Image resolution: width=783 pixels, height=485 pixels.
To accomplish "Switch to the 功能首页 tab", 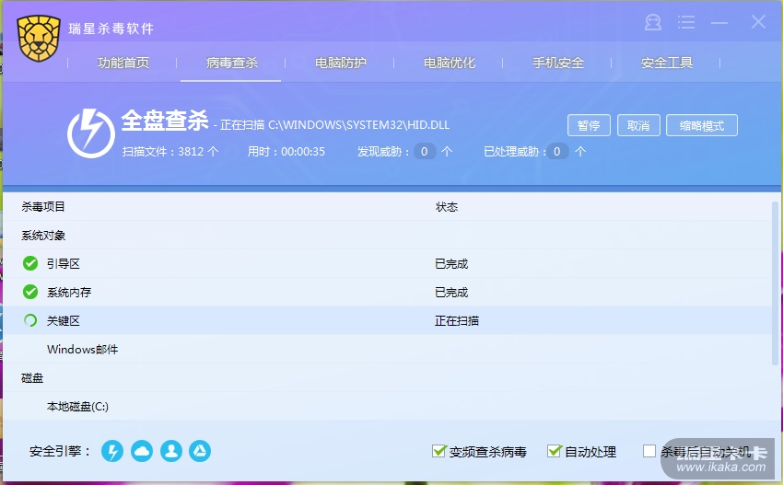I will click(x=123, y=63).
